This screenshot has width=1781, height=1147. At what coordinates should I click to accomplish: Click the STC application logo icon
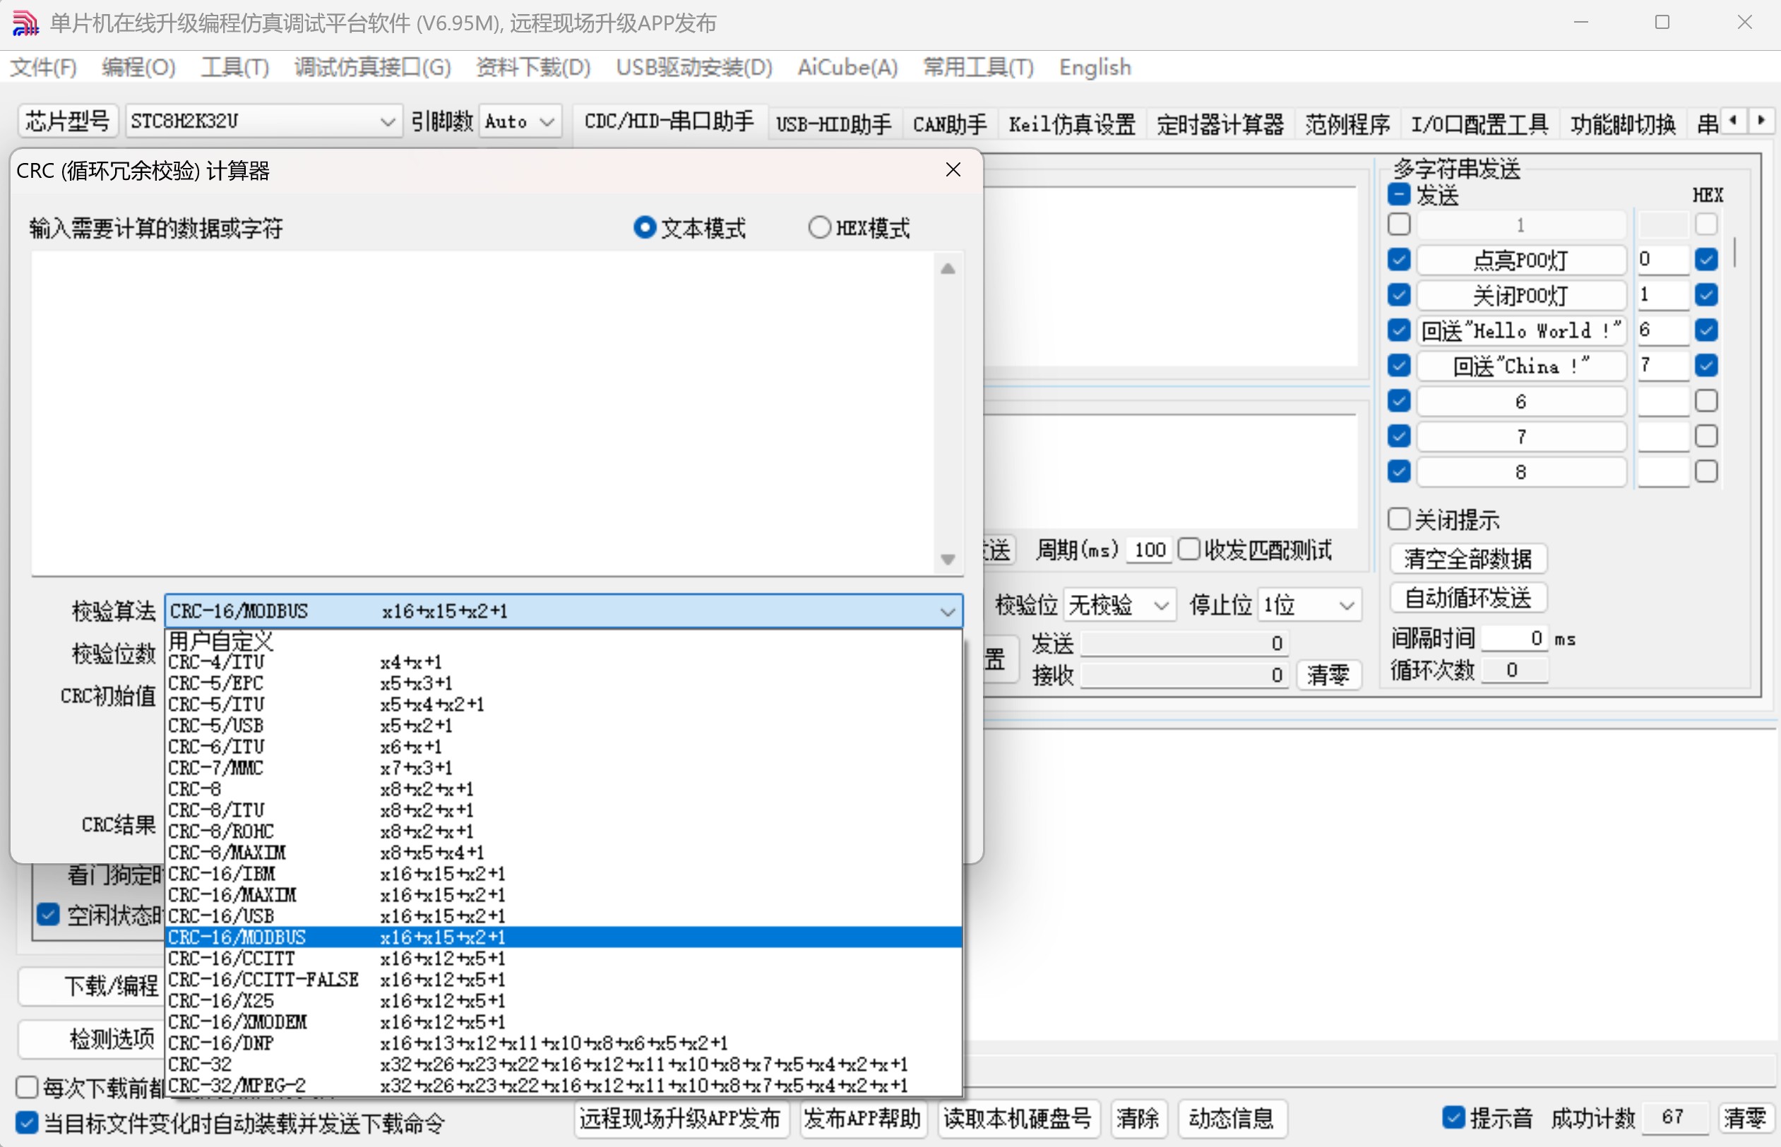(x=25, y=23)
